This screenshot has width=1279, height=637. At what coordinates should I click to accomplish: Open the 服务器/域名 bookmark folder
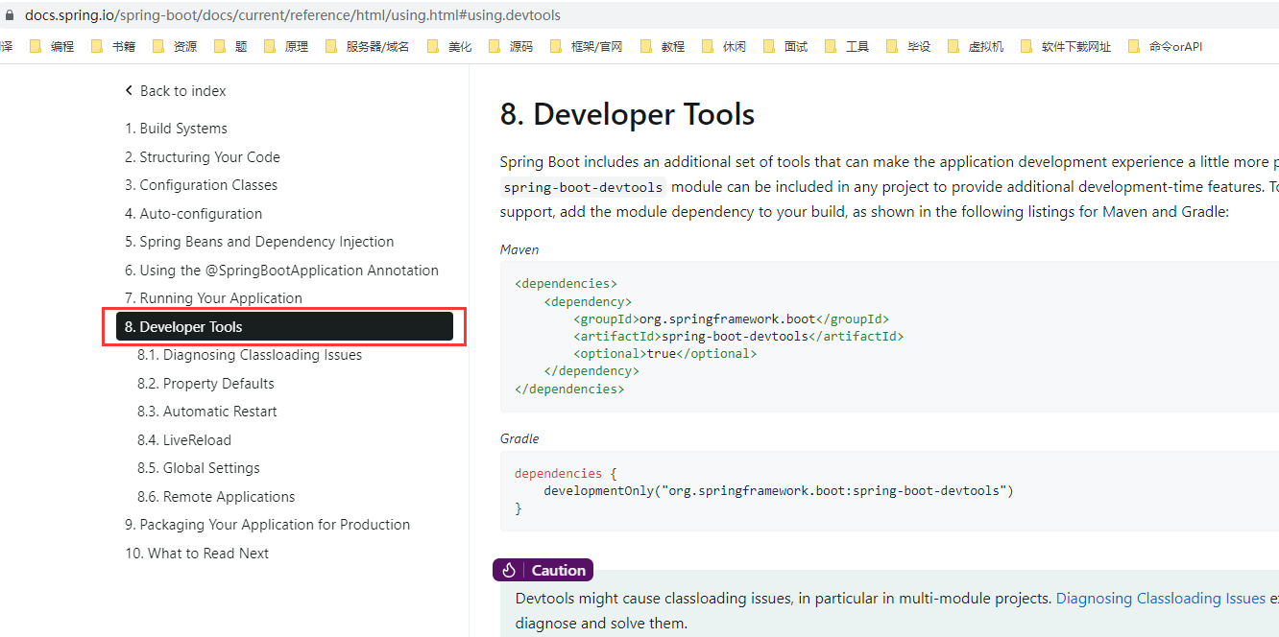(x=368, y=46)
